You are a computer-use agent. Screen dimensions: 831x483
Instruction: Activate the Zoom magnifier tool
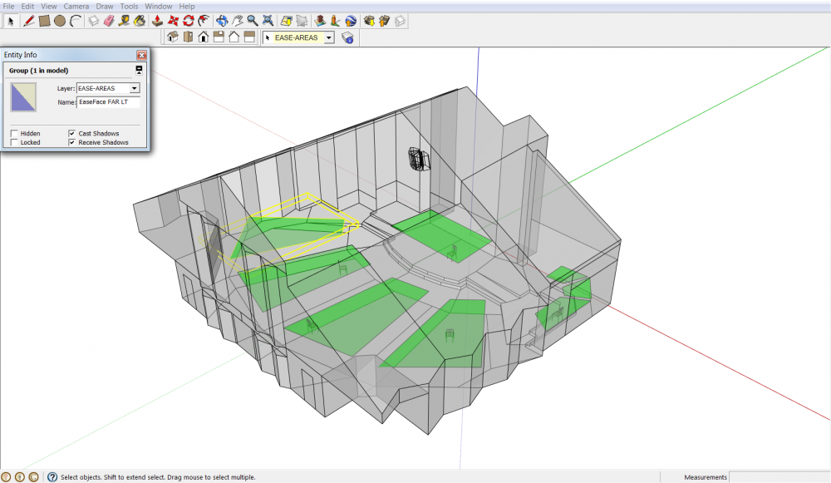tap(253, 22)
